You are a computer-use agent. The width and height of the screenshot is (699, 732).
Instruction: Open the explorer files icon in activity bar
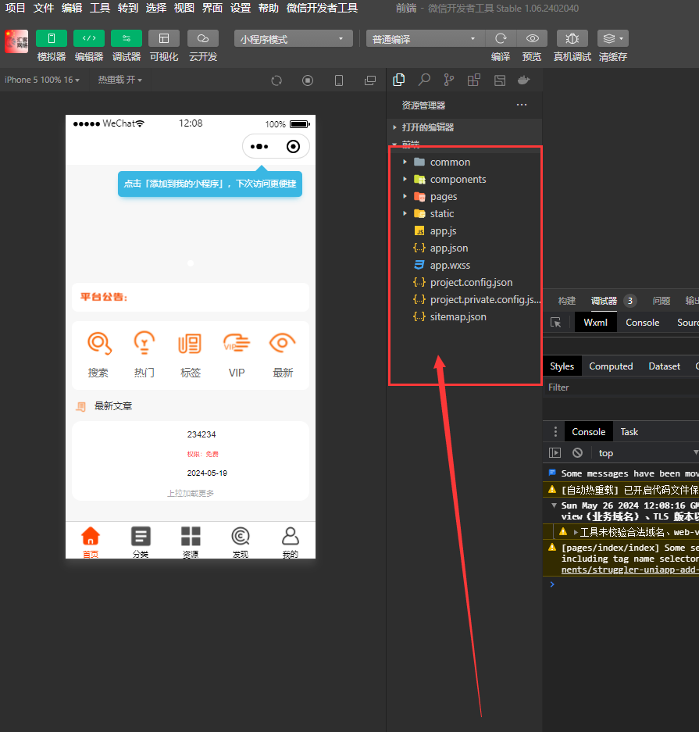pyautogui.click(x=399, y=80)
